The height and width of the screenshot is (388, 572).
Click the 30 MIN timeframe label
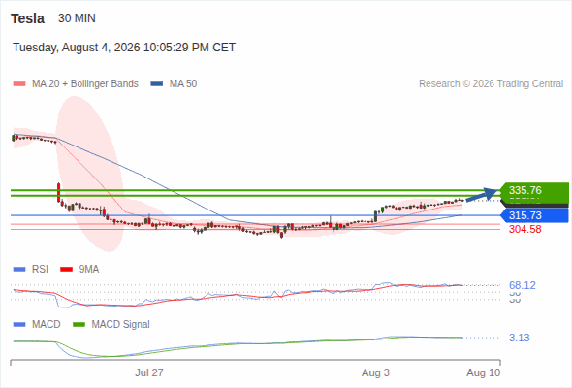tap(77, 18)
